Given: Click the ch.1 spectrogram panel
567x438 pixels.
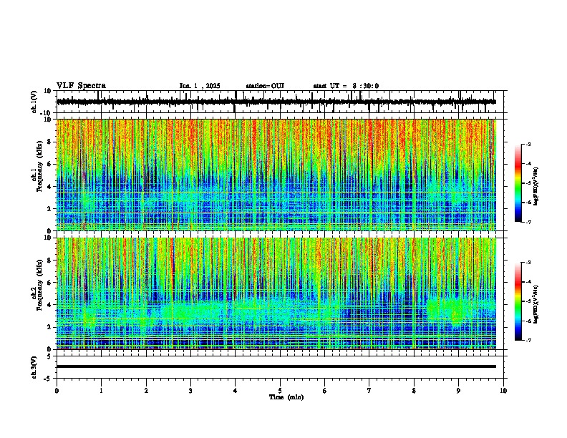Looking at the screenshot, I should 276,175.
